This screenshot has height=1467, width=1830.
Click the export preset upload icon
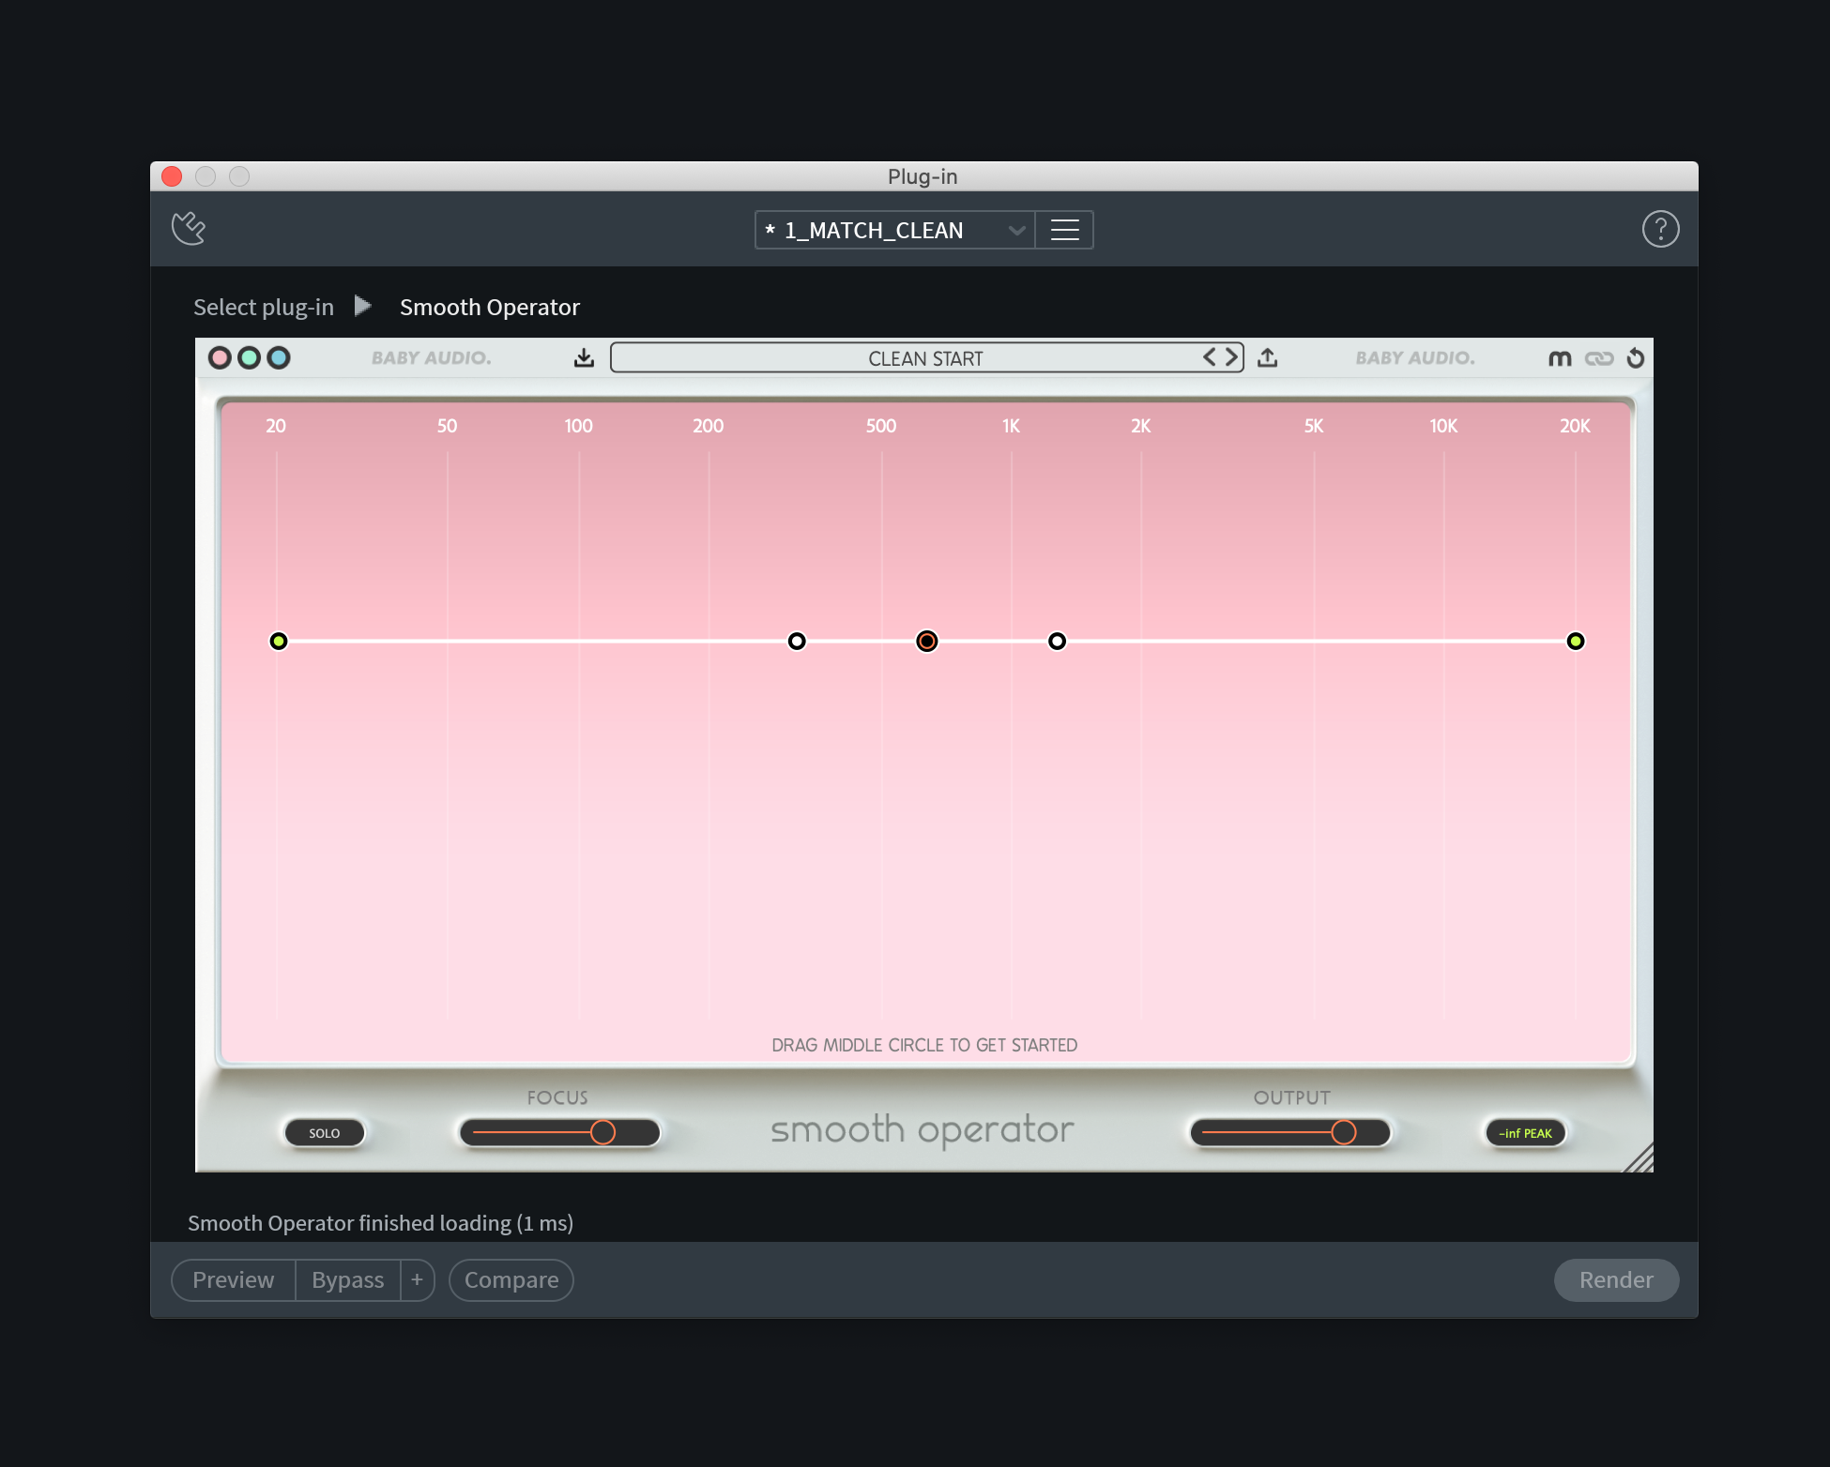coord(1268,357)
